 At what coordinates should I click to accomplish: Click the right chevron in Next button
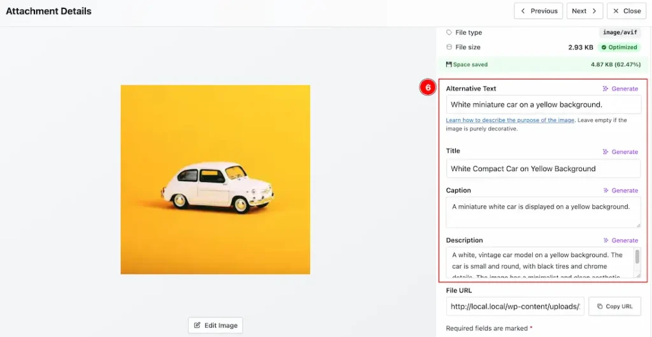tap(594, 11)
